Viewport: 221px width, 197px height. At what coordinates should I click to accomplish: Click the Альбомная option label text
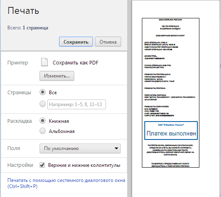[x=62, y=131]
